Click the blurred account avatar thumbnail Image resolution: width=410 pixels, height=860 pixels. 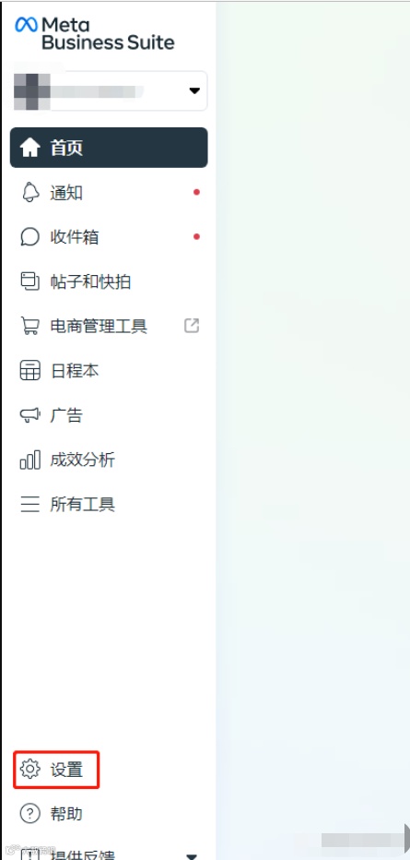(x=32, y=91)
